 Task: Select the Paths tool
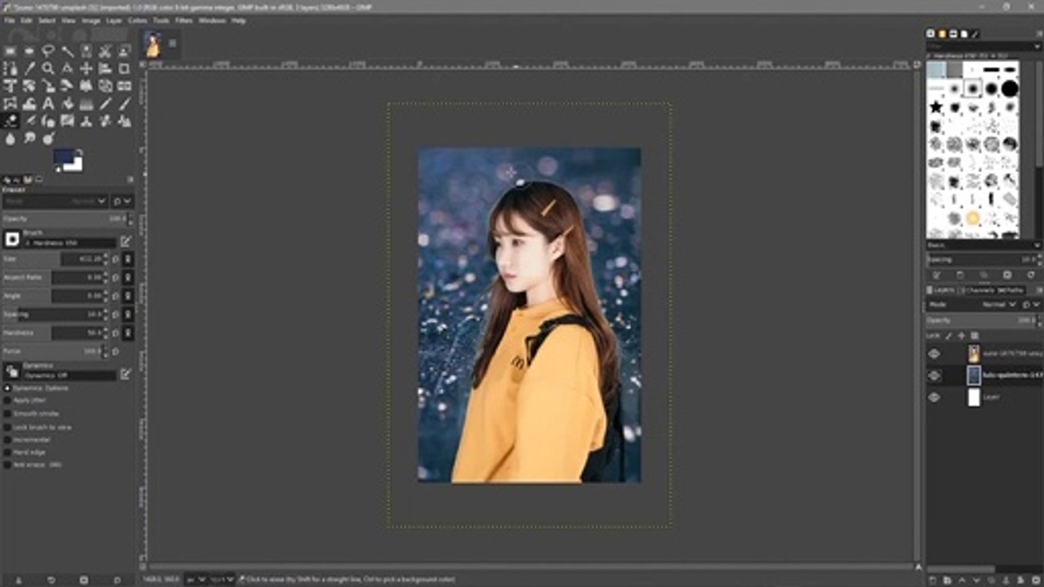[x=10, y=68]
